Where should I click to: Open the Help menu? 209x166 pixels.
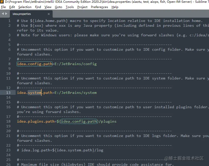(x=115, y=7)
